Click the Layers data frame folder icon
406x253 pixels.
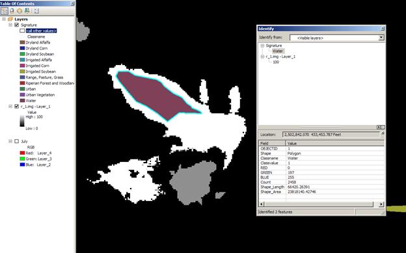10,19
